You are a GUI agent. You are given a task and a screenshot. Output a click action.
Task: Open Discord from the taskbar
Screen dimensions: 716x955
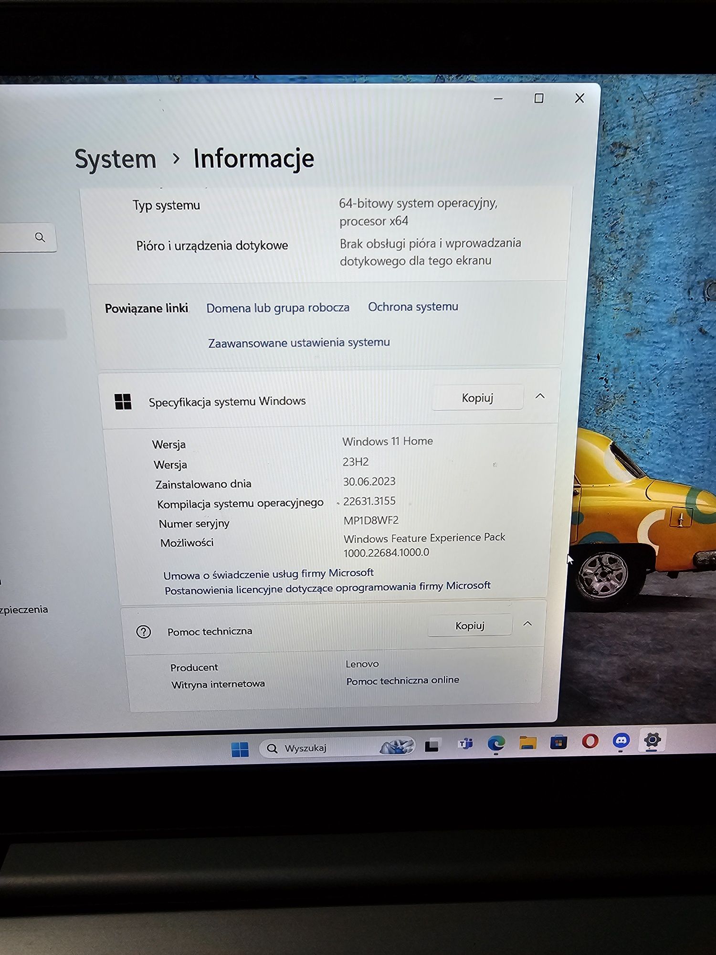(621, 741)
